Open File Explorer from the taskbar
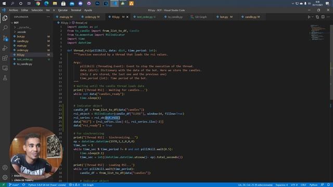Image resolution: width=333 pixels, height=187 pixels. [55, 4]
